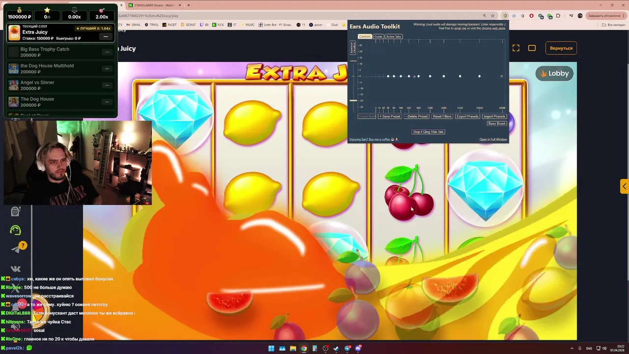Viewport: 629px width, 354px height.
Task: Click the fullscreen expand icon beside Вернуться
Action: tap(516, 48)
